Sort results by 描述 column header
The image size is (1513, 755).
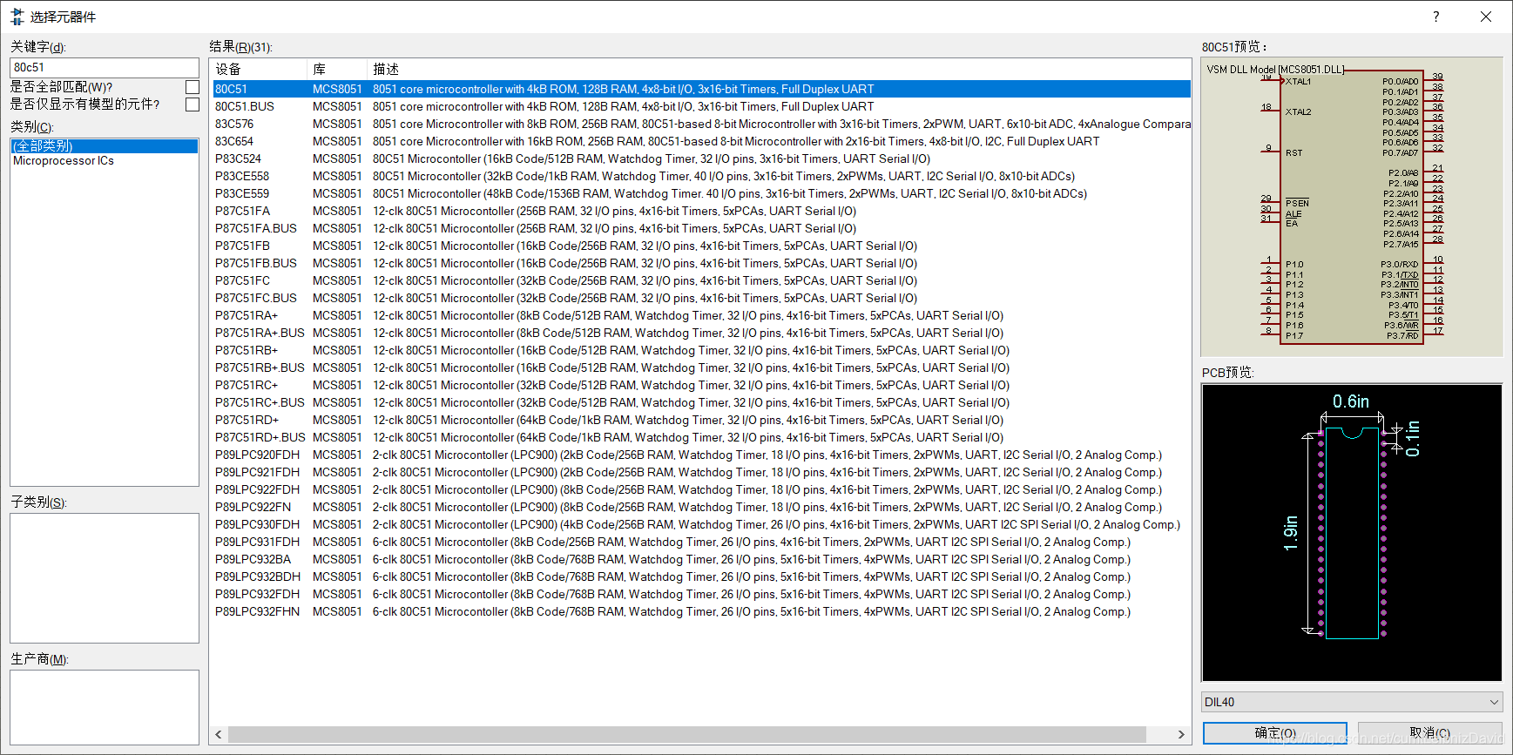779,69
